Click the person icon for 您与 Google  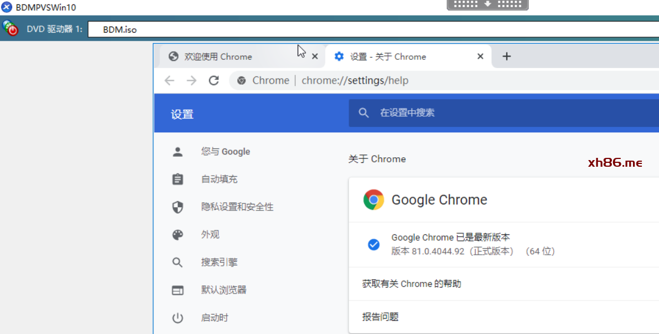(177, 152)
